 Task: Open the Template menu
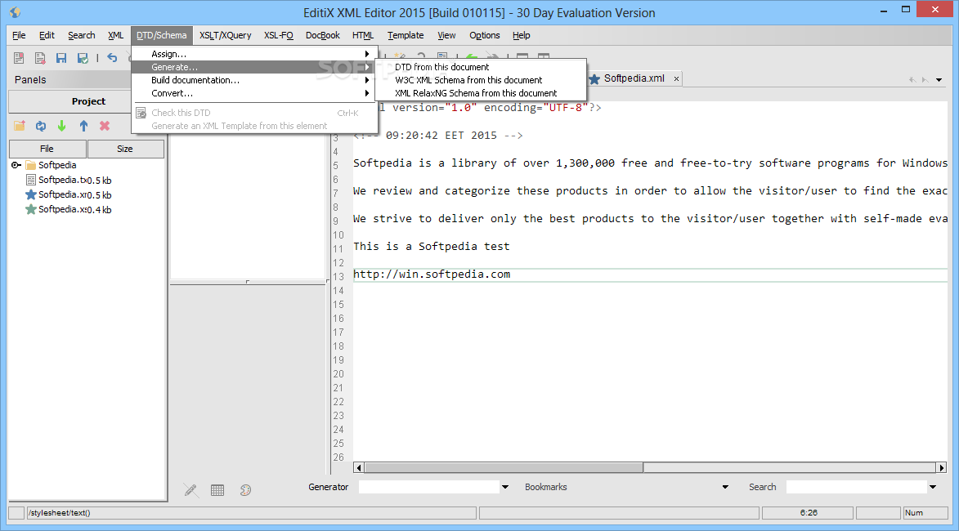tap(406, 35)
